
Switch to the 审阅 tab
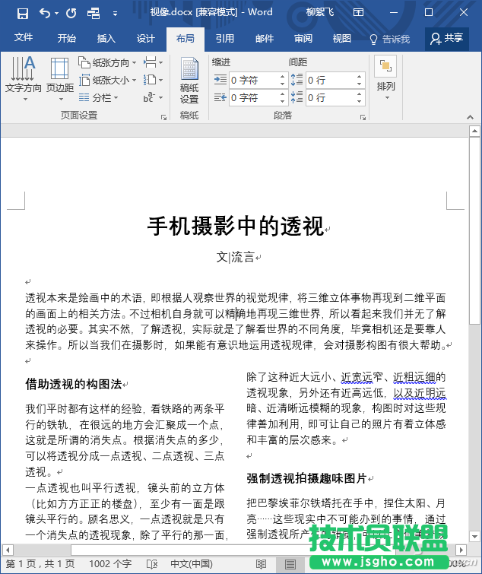(303, 39)
